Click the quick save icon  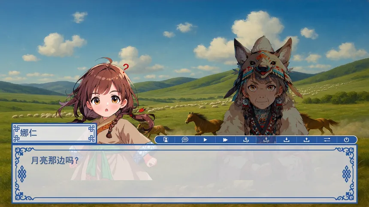click(x=246, y=140)
